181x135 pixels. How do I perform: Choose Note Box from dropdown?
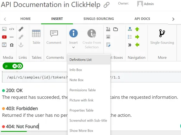[x=89, y=80]
